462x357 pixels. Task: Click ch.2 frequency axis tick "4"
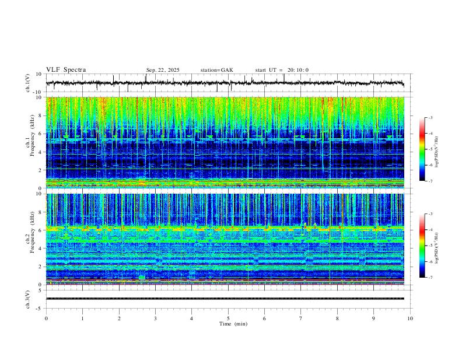coord(40,249)
